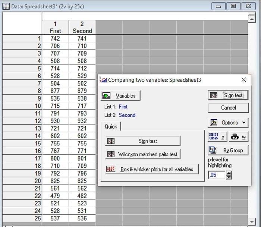The height and width of the screenshot is (227, 261).
Task: Expand the Options dropdown menu
Action: coord(228,123)
